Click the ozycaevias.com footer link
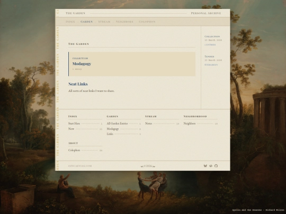 [x=80, y=166]
